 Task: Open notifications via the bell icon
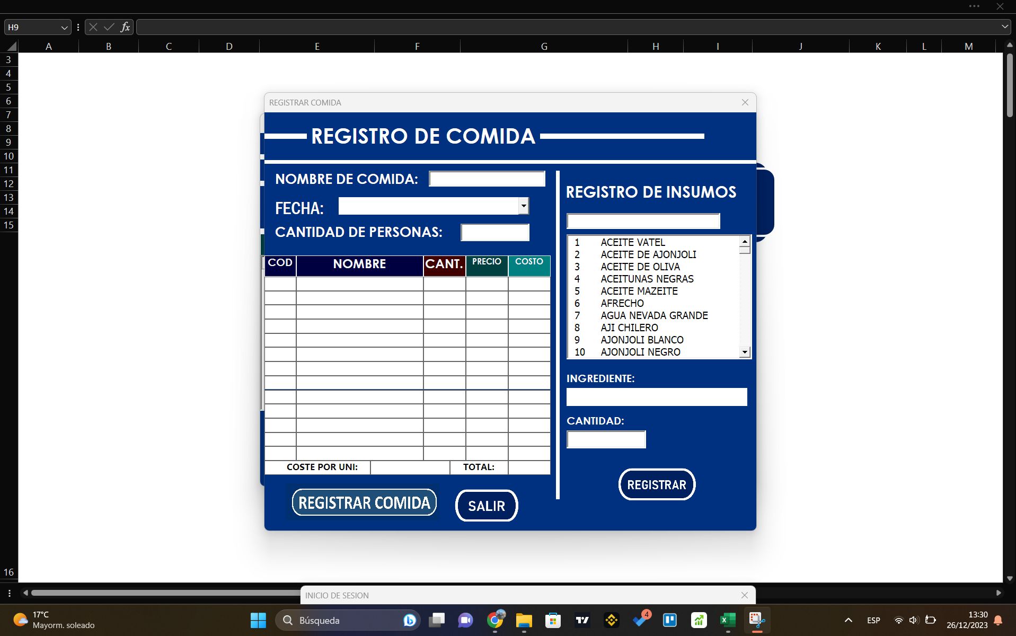click(999, 620)
